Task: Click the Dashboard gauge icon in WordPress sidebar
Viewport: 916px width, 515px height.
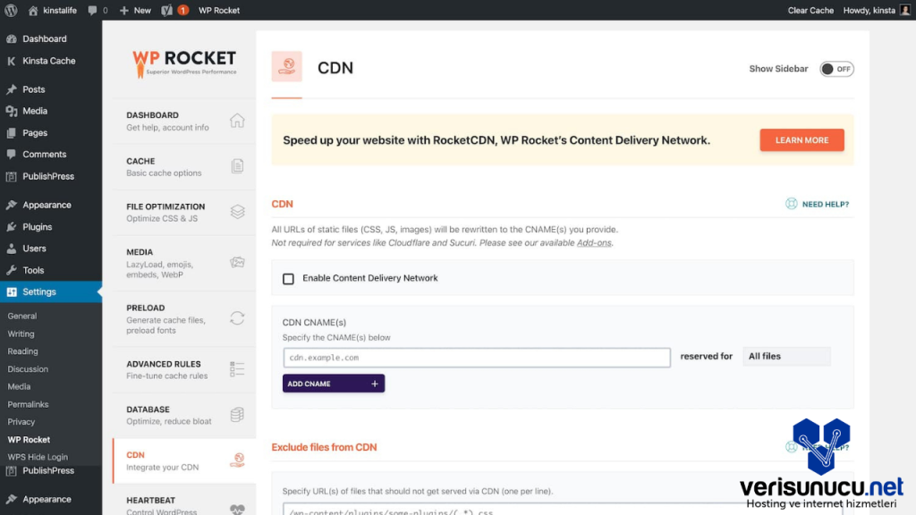Action: point(11,38)
